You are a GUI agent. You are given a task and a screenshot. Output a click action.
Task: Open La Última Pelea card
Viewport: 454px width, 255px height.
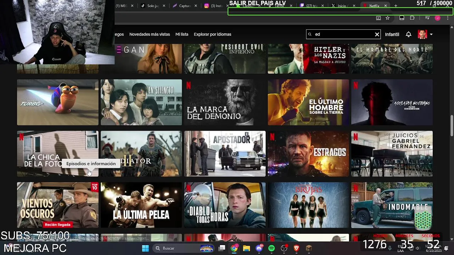coord(141,205)
